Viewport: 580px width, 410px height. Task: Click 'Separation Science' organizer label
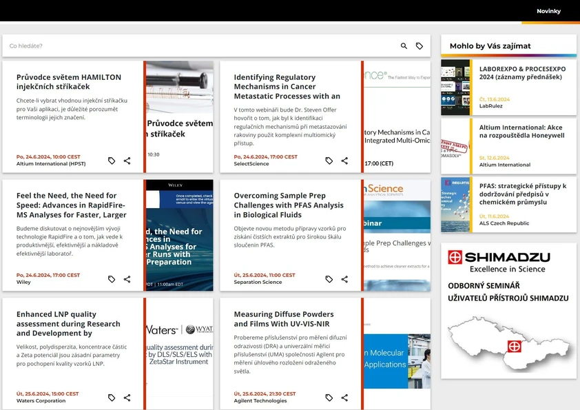[x=258, y=282]
